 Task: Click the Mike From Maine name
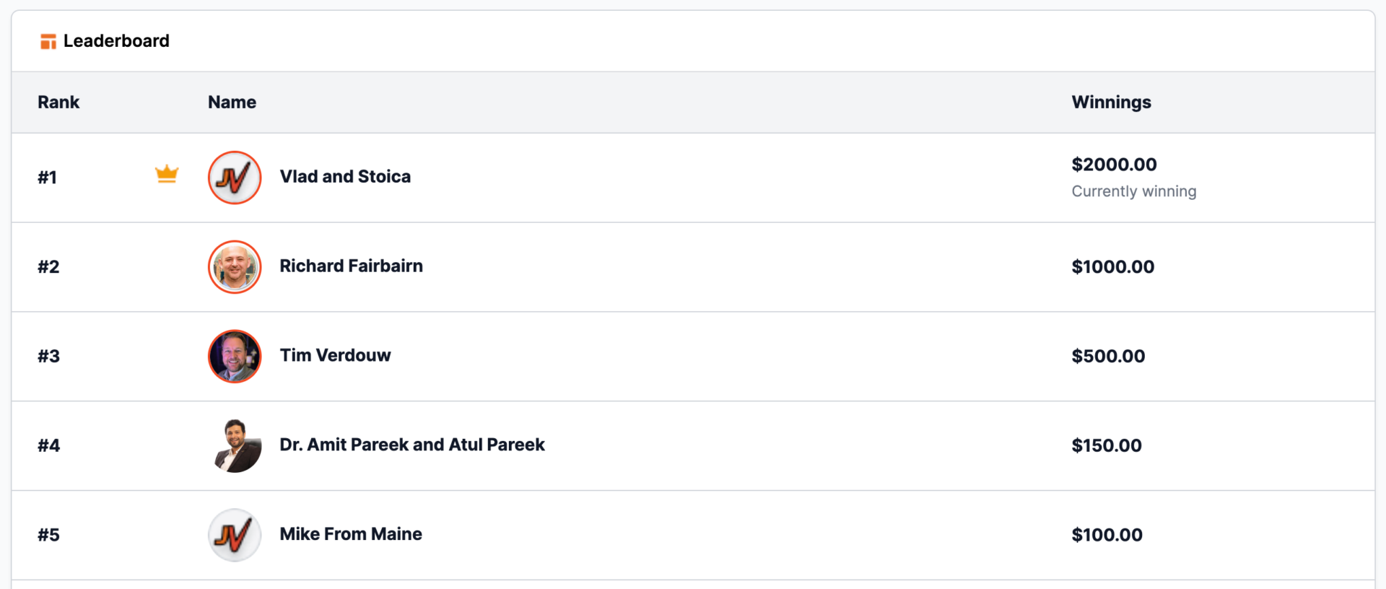(351, 535)
